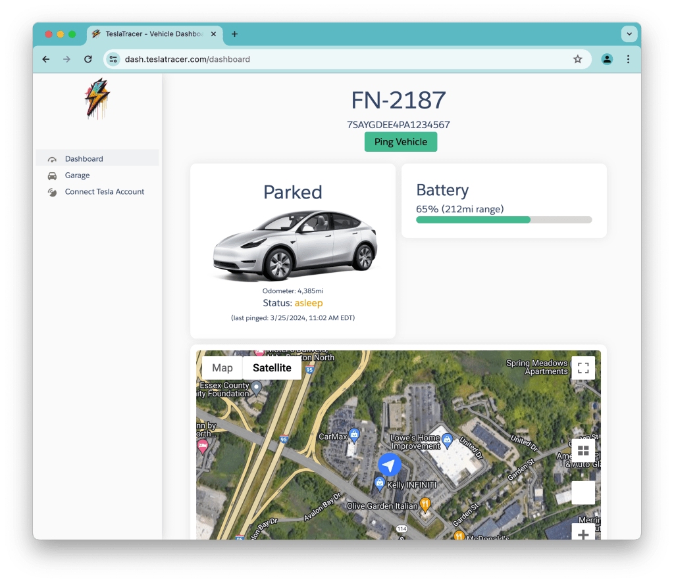
Task: Click the Connect Tesla Account icon
Action: pyautogui.click(x=52, y=192)
